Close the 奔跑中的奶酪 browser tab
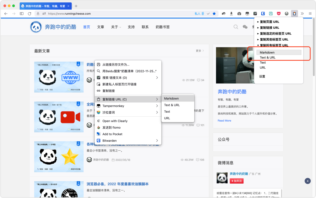 (68, 6)
